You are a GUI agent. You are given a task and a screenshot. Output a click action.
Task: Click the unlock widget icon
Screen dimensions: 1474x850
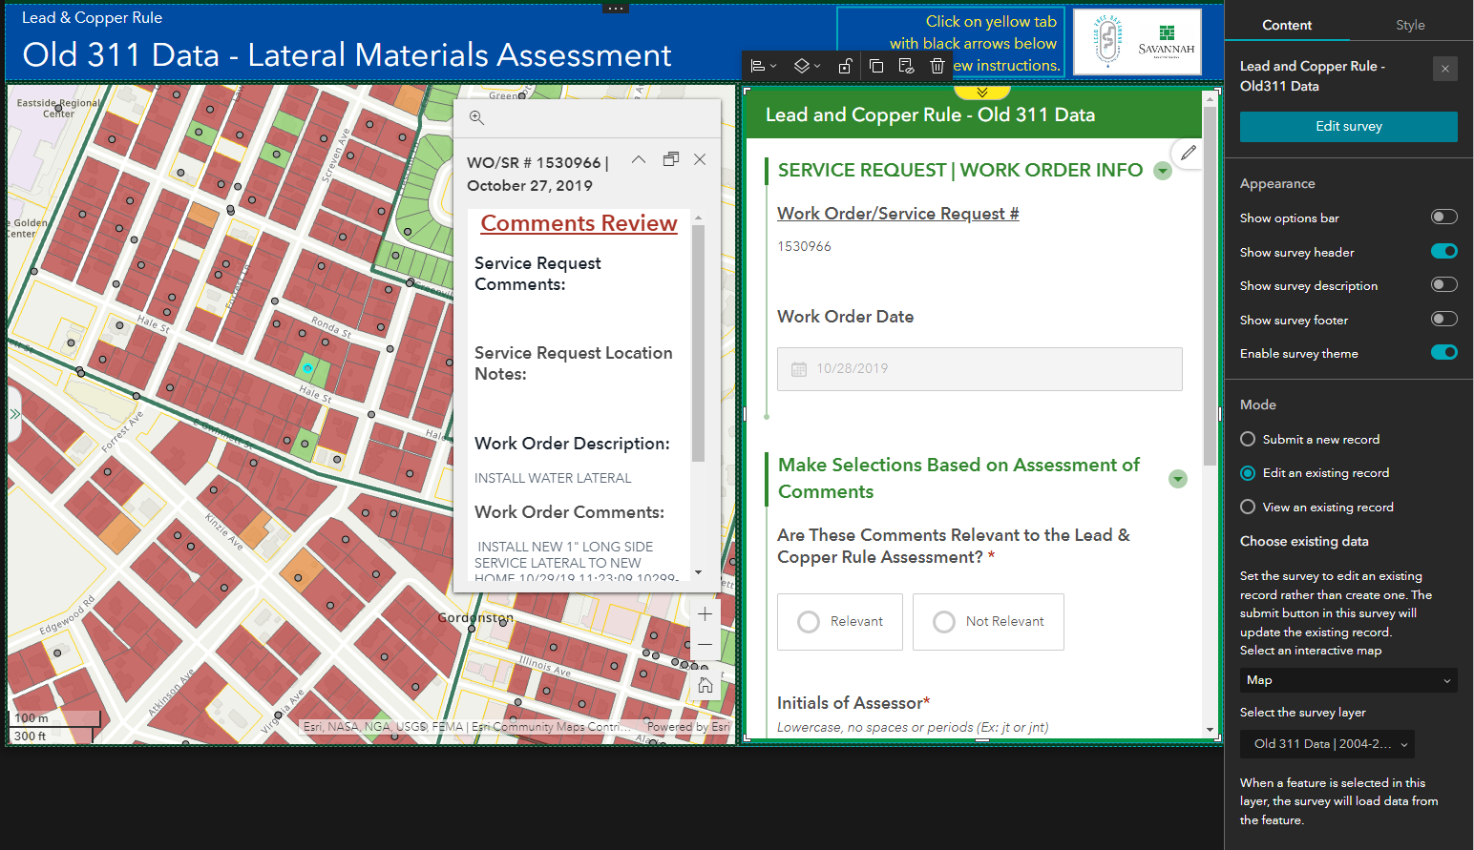pos(846,65)
